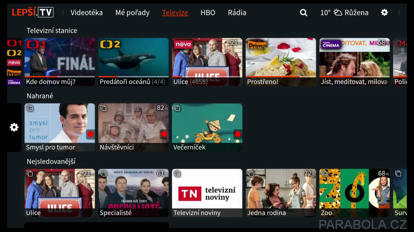
Task: Go to Mé pořady
Action: click(132, 13)
